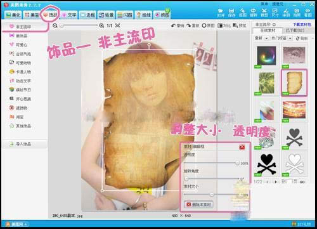
Task: Go to next materials page arrow
Action: (275, 181)
